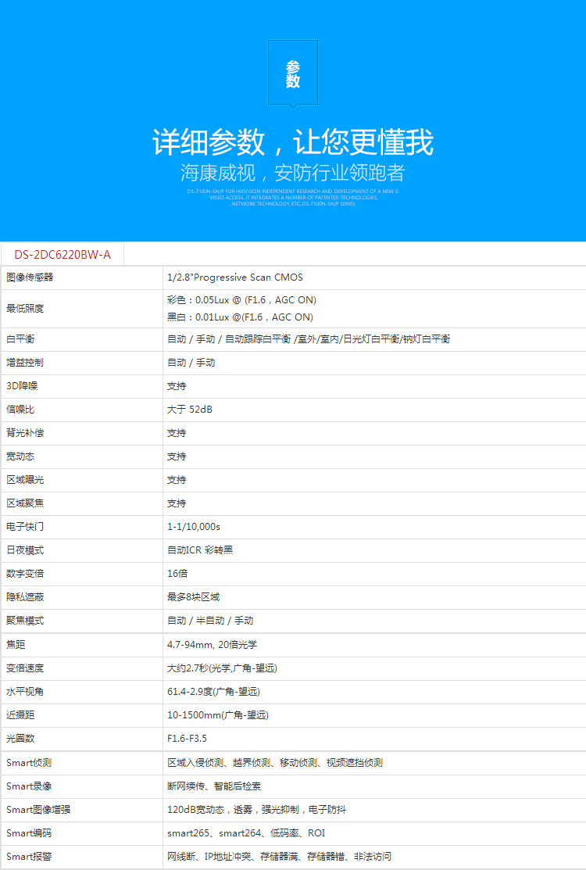Image resolution: width=586 pixels, height=870 pixels.
Task: Select the 白平衡 row label
Action: pyautogui.click(x=20, y=339)
